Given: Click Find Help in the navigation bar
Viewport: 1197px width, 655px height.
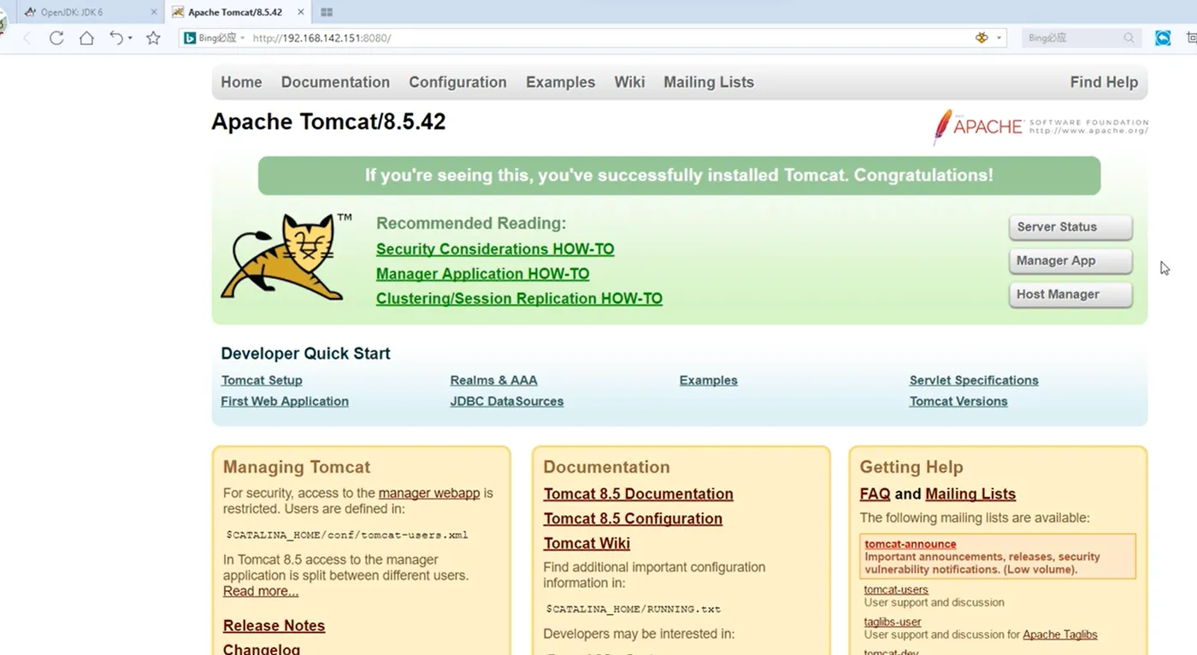Looking at the screenshot, I should (x=1104, y=82).
